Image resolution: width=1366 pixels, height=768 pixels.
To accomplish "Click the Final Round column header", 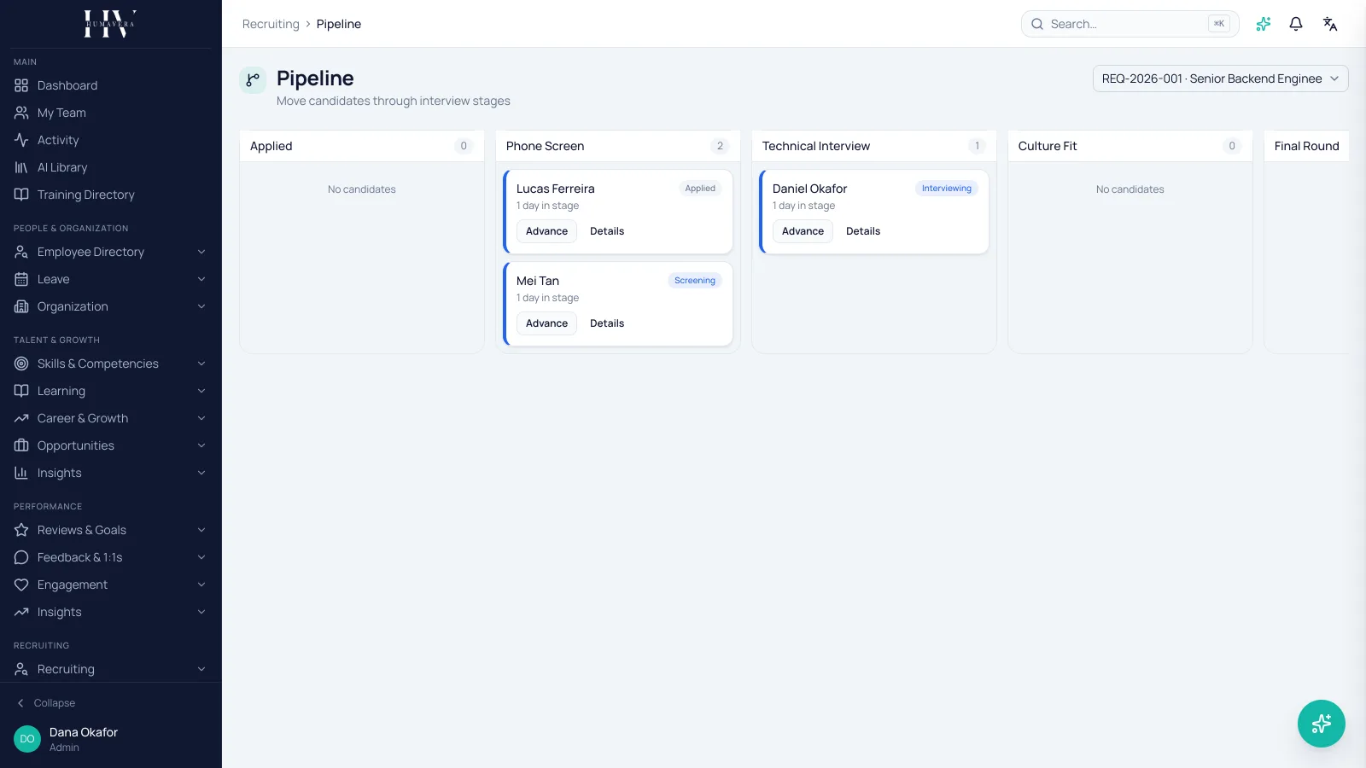I will (1307, 146).
